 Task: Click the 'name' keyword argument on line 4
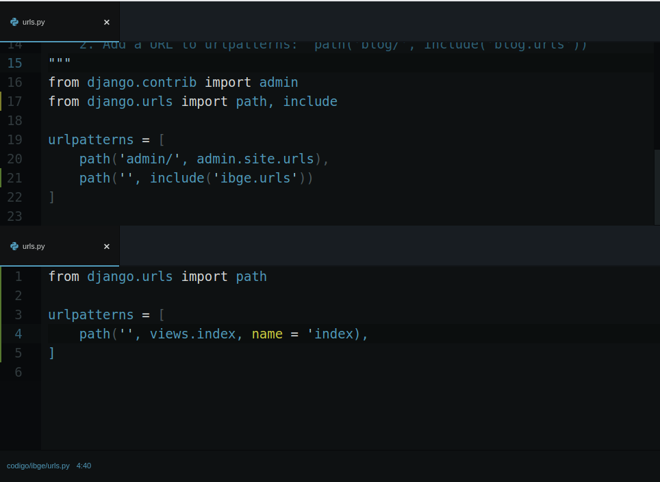pyautogui.click(x=267, y=334)
